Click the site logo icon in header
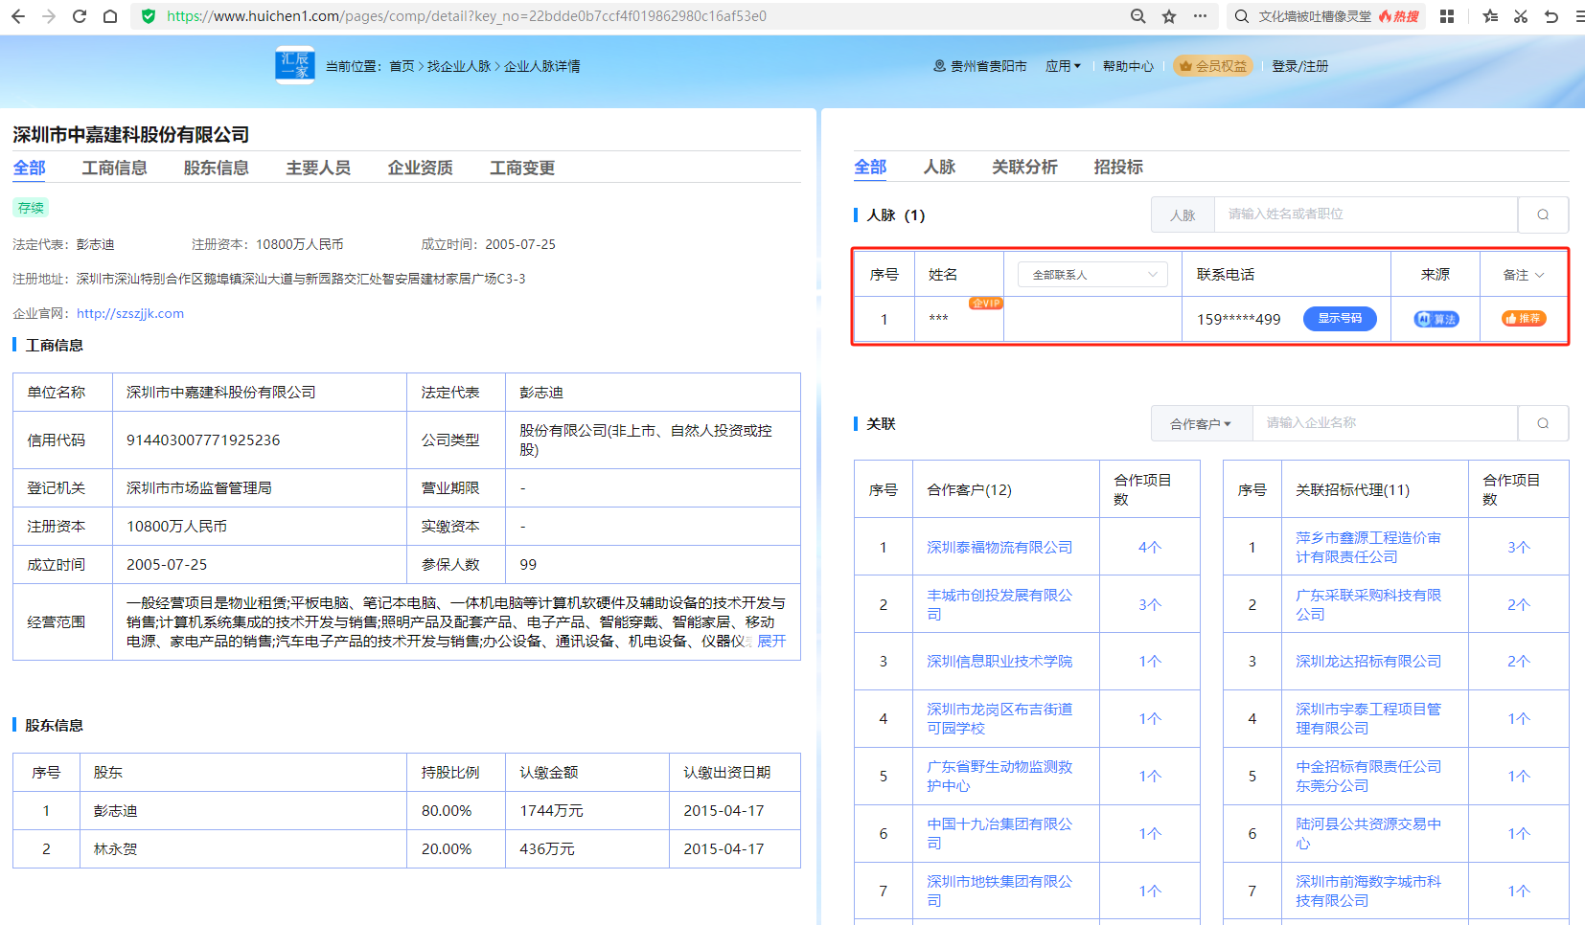The height and width of the screenshot is (925, 1585). 294,65
